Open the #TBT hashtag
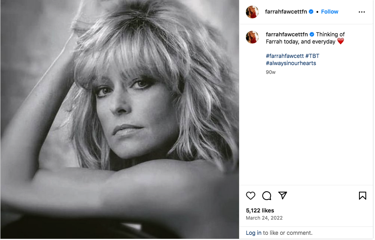Viewport: 375px width, 240px height. pyautogui.click(x=312, y=56)
